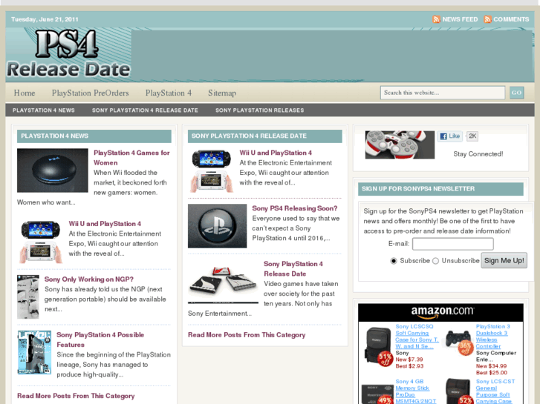The height and width of the screenshot is (404, 540).
Task: Focus the E-mail newsletter input field
Action: pyautogui.click(x=453, y=244)
